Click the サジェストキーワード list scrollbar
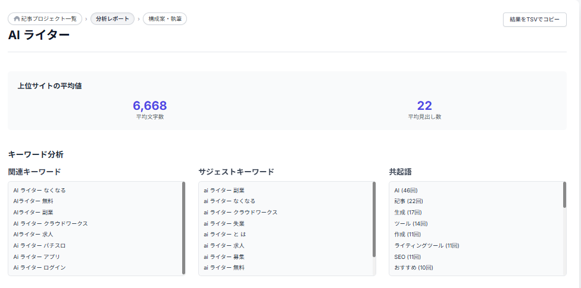The width and height of the screenshot is (581, 288). coord(374,220)
